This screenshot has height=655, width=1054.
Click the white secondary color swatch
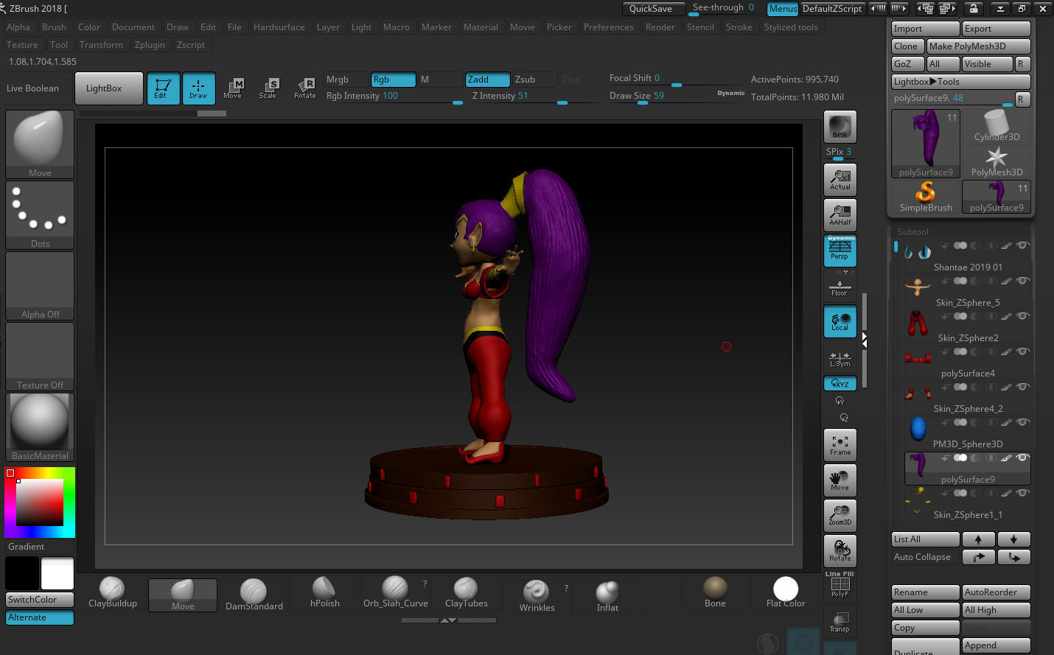(x=57, y=573)
